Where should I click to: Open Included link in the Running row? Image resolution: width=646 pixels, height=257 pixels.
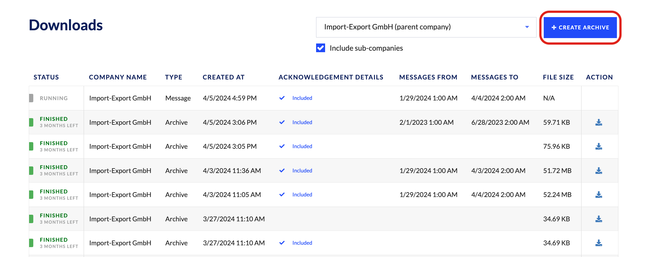click(302, 98)
